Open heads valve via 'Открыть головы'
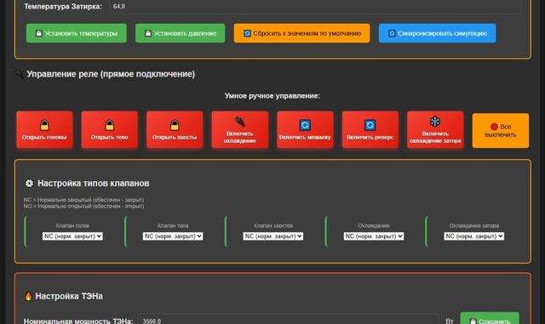Screen dimensions: 545x324 44,130
